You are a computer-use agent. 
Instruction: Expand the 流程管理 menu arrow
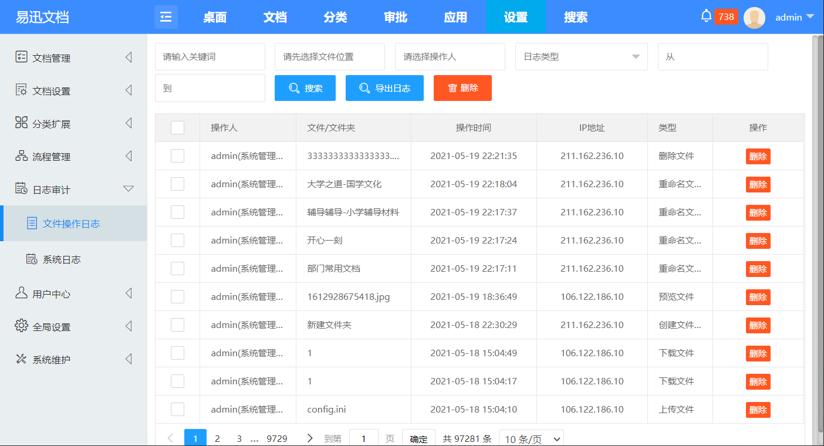[129, 156]
